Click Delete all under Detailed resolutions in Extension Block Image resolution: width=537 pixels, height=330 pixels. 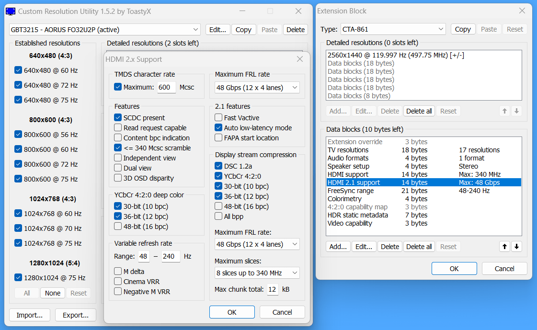[419, 111]
